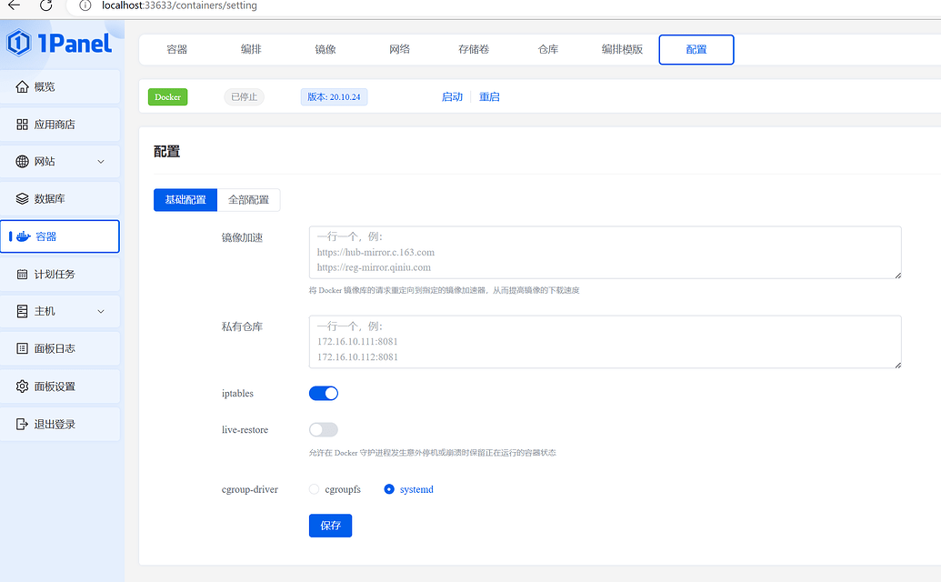Click the mirror accelerator hint text
This screenshot has width=941, height=582.
coord(444,290)
